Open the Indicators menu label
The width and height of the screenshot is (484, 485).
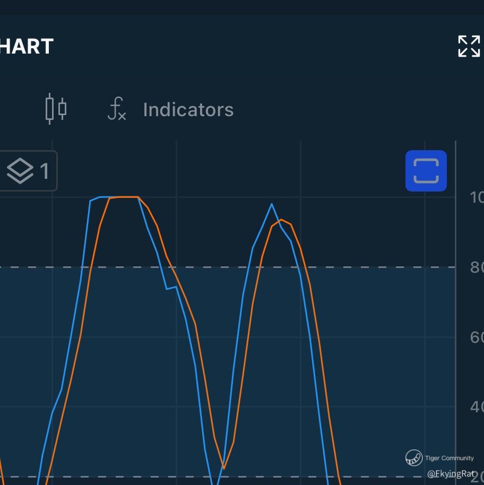click(188, 109)
